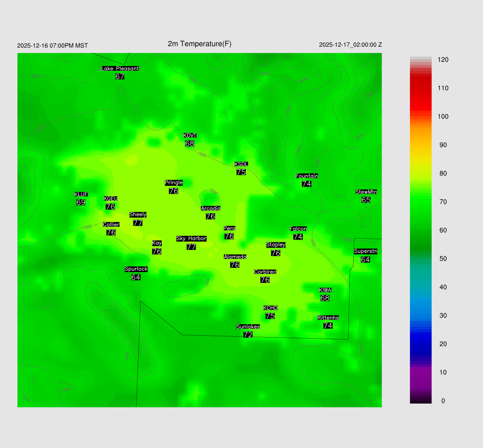Screen dimensions: 483x448
Task: Click the KDVT station temperature reading
Action: point(190,143)
